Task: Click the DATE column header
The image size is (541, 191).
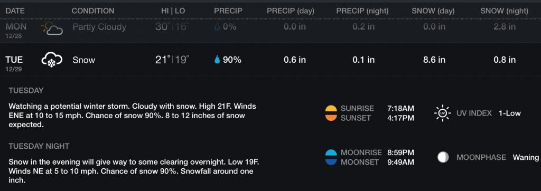Action: click(x=15, y=11)
